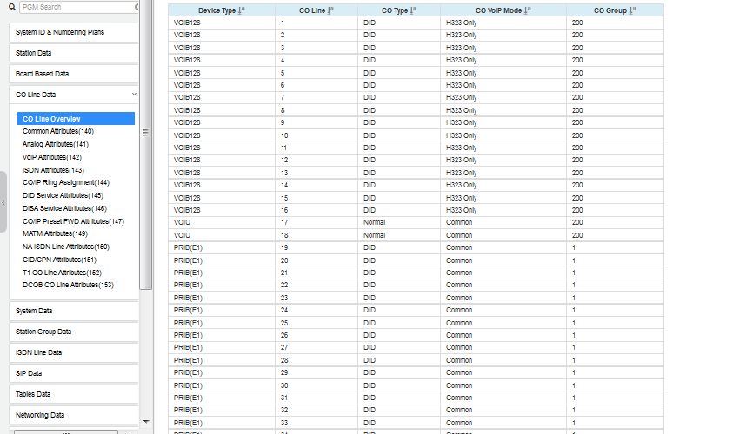Open DID Service Attributes(145) link
Screen dimensions: 753x434
click(63, 195)
